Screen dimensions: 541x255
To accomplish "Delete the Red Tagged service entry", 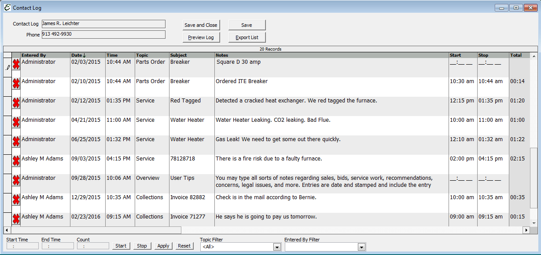I will tap(16, 103).
